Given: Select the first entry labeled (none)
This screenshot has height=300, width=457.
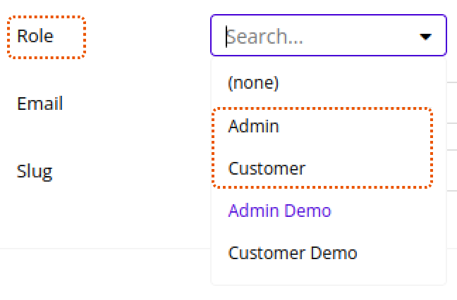Looking at the screenshot, I should [x=254, y=83].
